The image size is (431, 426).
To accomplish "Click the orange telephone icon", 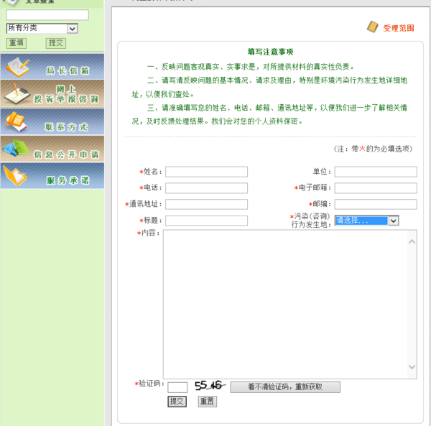I will (x=16, y=121).
